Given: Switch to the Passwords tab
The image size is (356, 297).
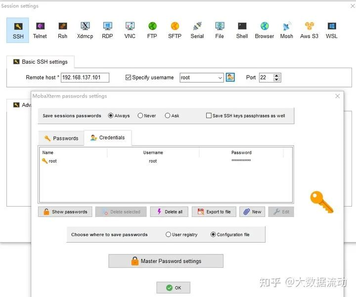Looking at the screenshot, I should tap(61, 138).
